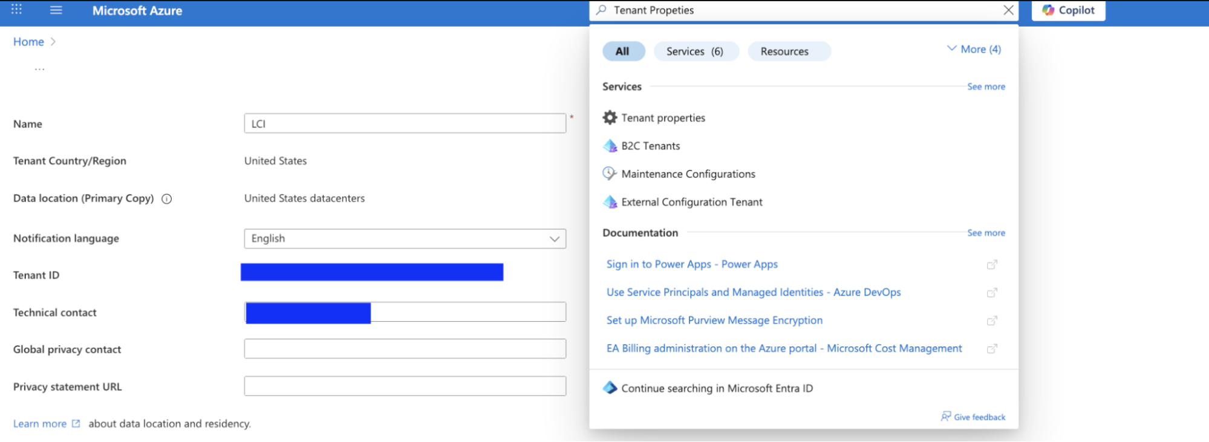
Task: Open Sign in to Power Apps doc
Action: (x=692, y=264)
